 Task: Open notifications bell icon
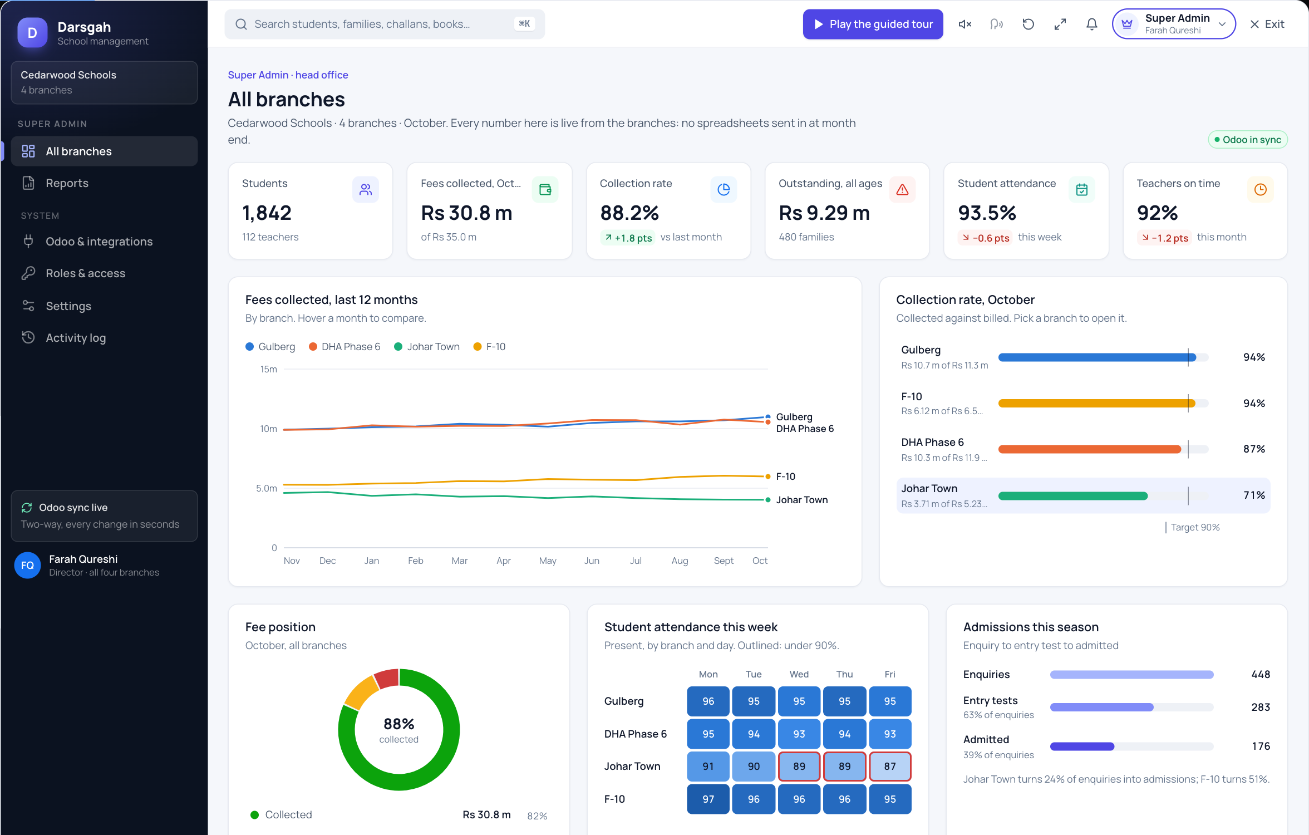[1092, 24]
